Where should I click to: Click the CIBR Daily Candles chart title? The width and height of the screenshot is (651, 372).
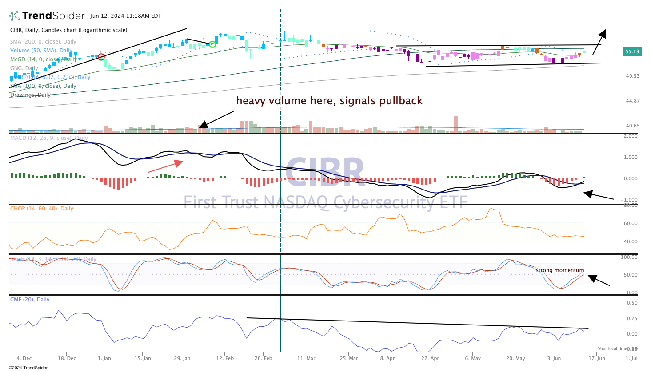click(68, 30)
